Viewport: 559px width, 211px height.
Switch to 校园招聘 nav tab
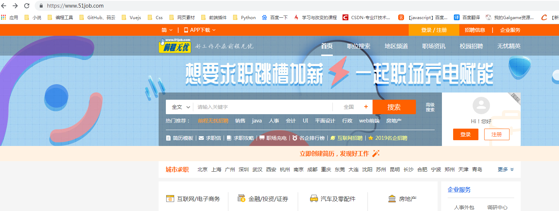472,46
